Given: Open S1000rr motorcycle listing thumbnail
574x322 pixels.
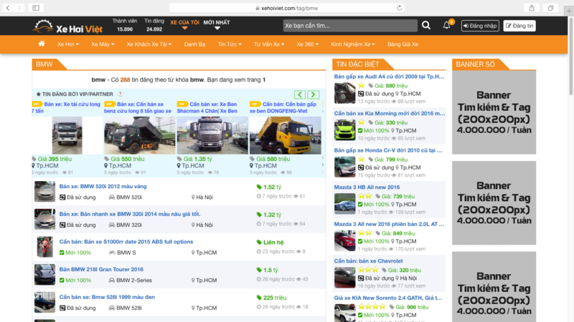Looking at the screenshot, I should pos(44,247).
